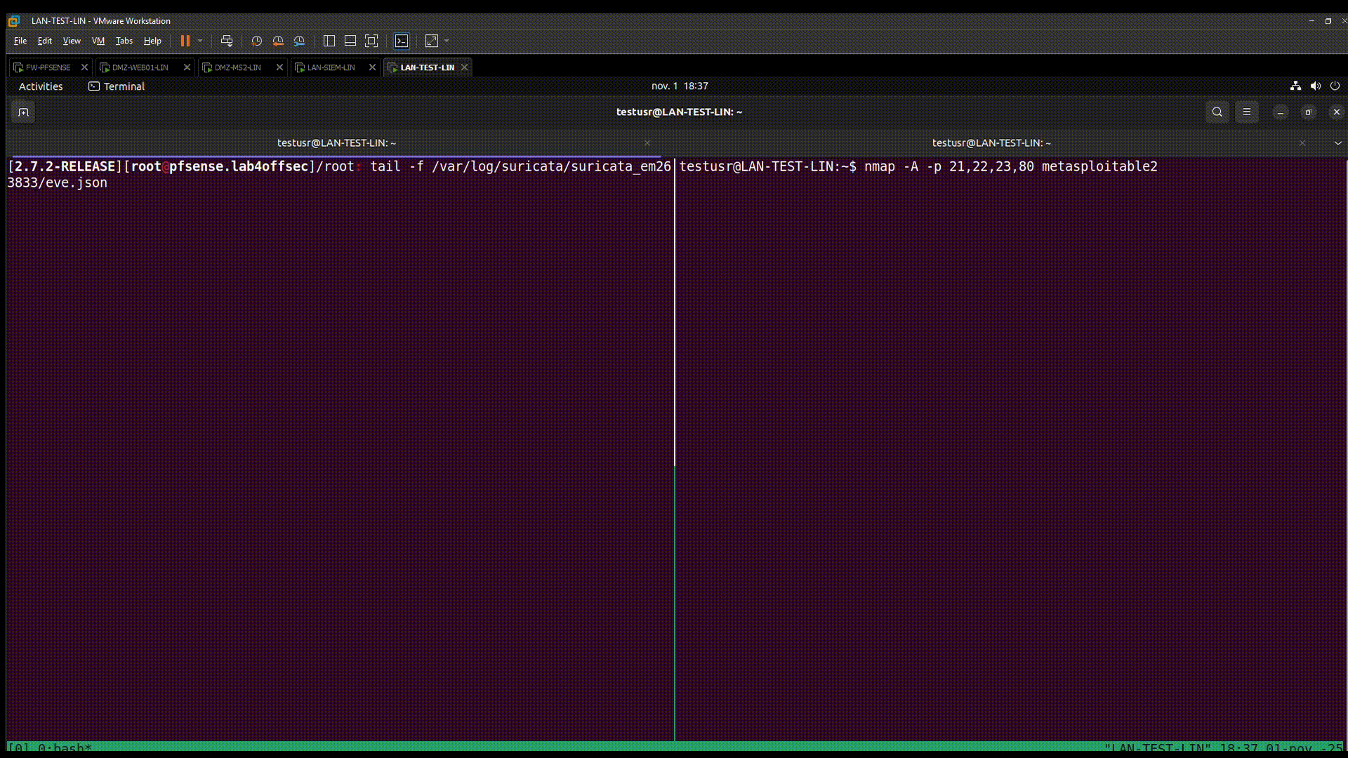The width and height of the screenshot is (1348, 758).
Task: Restore the GNOME terminal window size
Action: (x=1308, y=112)
